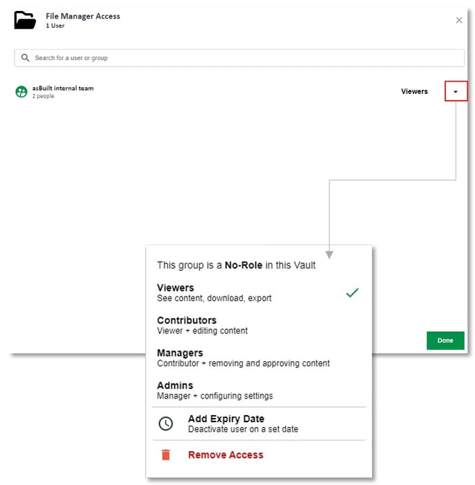
Task: Click the '2 people' member count
Action: (43, 96)
